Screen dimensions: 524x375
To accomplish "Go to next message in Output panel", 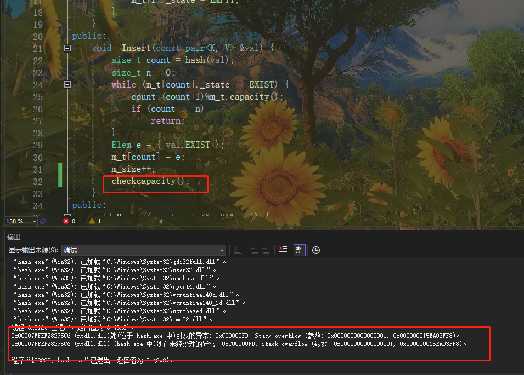I will pyautogui.click(x=266, y=250).
